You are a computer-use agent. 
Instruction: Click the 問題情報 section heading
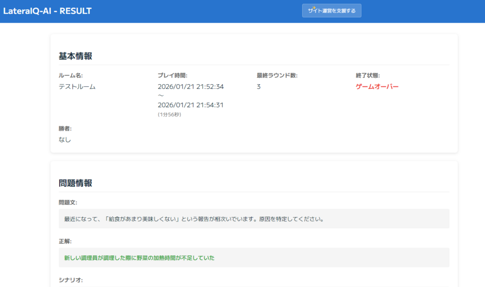coord(75,183)
